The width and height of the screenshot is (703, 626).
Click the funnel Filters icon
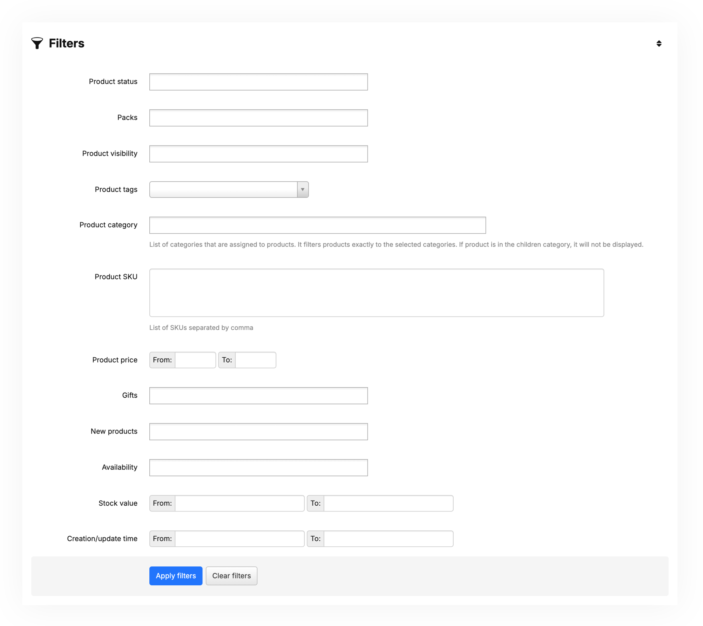[x=37, y=43]
